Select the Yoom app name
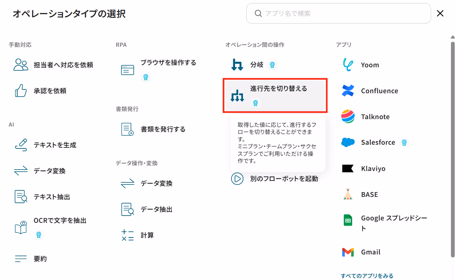455x280 pixels. (370, 65)
